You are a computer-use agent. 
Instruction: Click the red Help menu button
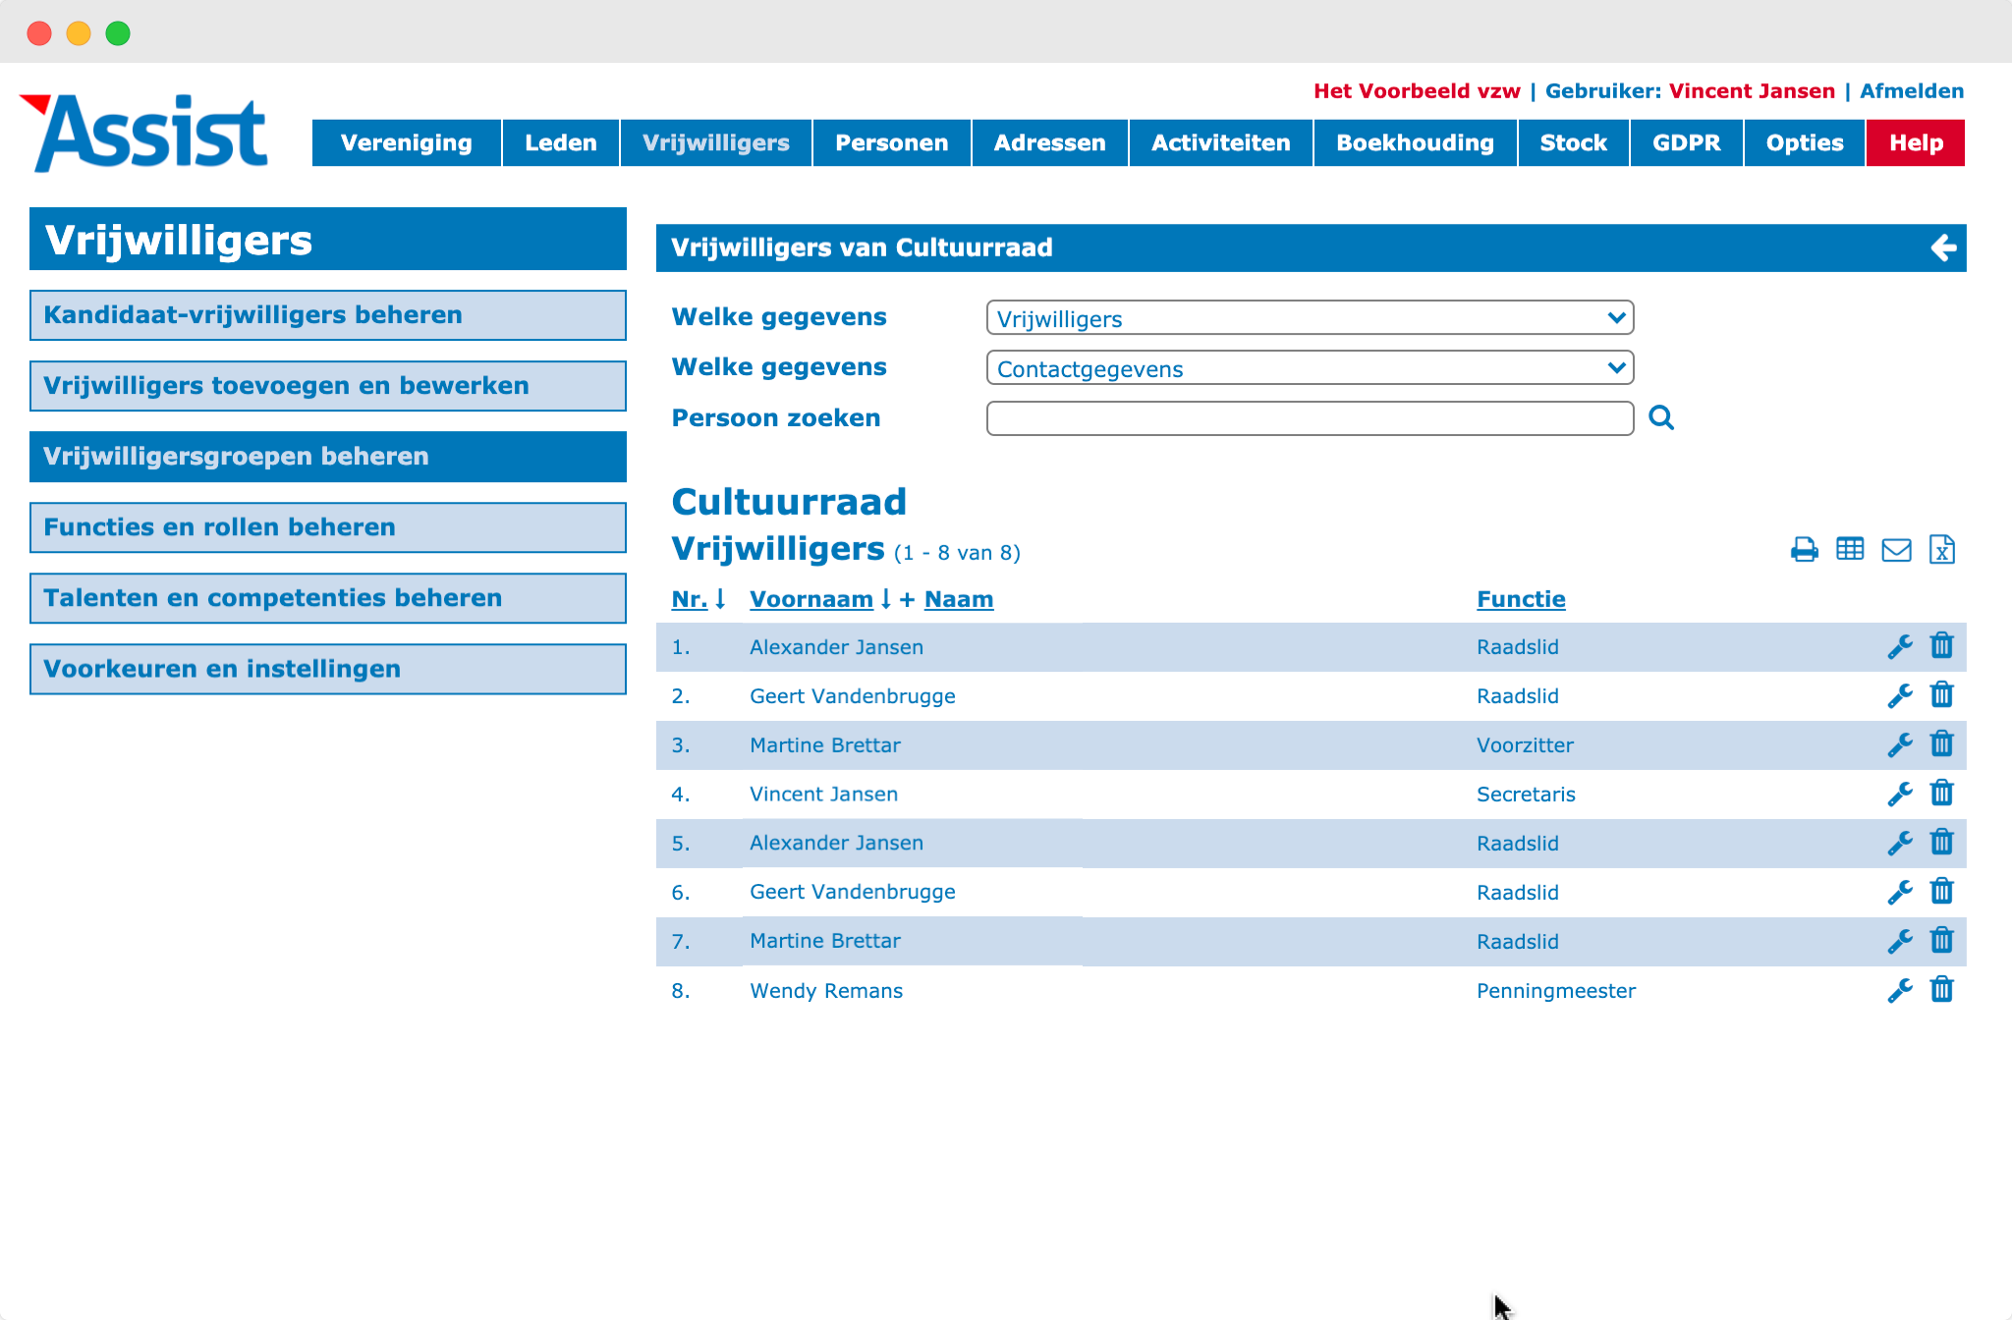click(1916, 142)
